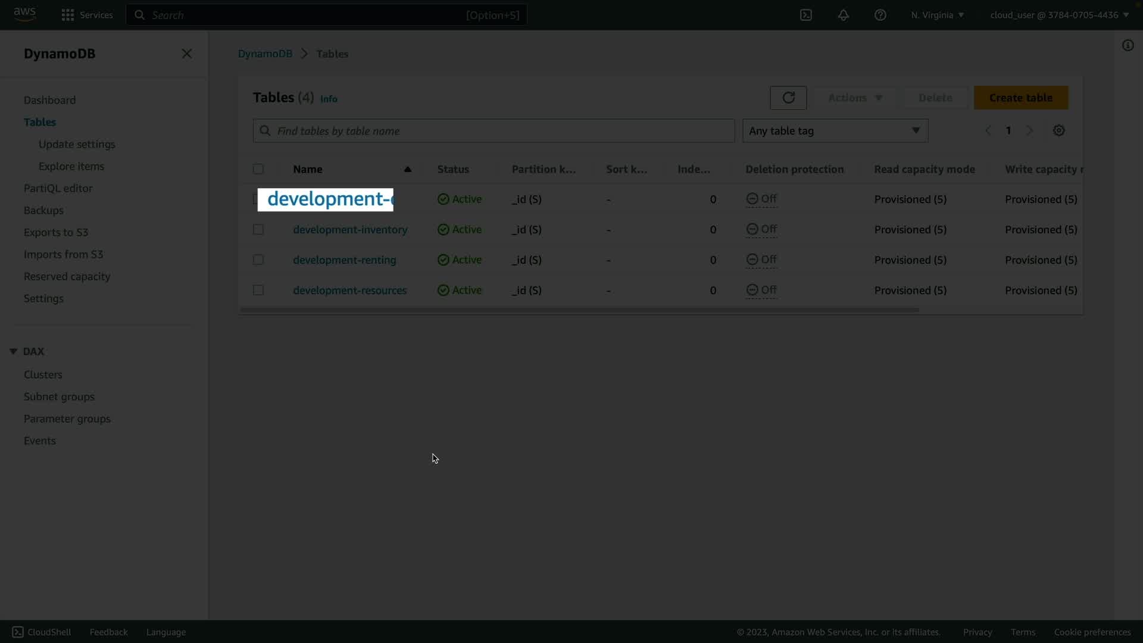The image size is (1143, 643).
Task: Click the AWS logo home icon
Action: pos(24,14)
